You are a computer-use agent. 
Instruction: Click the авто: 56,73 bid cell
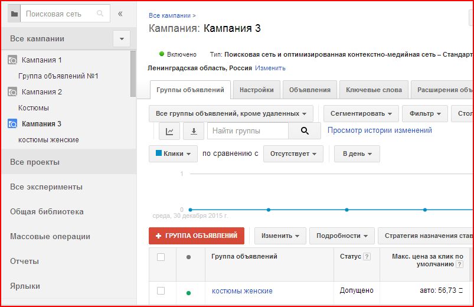[441, 290]
